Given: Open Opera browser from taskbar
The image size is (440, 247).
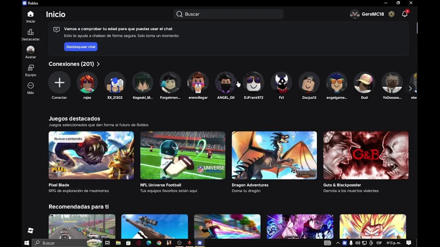Looking at the screenshot, I should coord(139,243).
